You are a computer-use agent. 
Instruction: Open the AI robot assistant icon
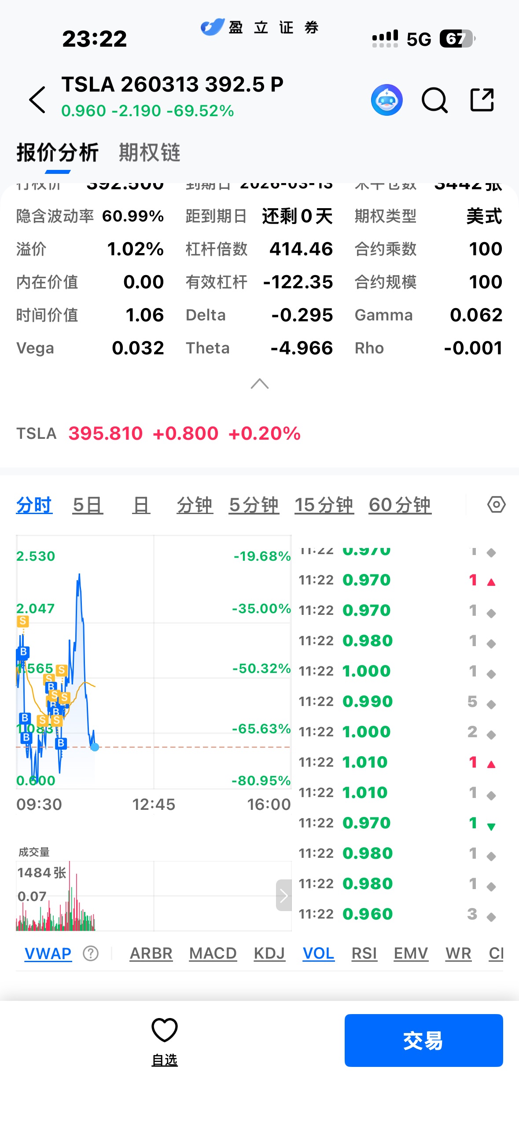click(386, 100)
